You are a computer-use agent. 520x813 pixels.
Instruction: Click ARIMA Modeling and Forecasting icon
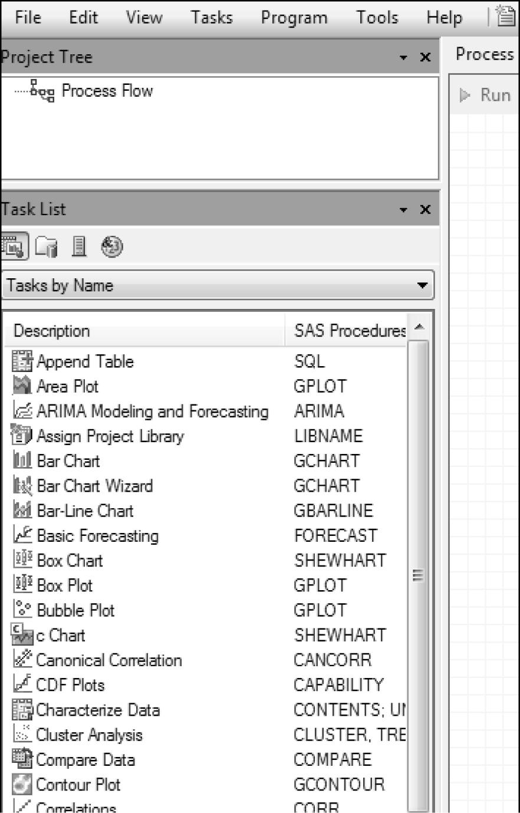click(22, 411)
